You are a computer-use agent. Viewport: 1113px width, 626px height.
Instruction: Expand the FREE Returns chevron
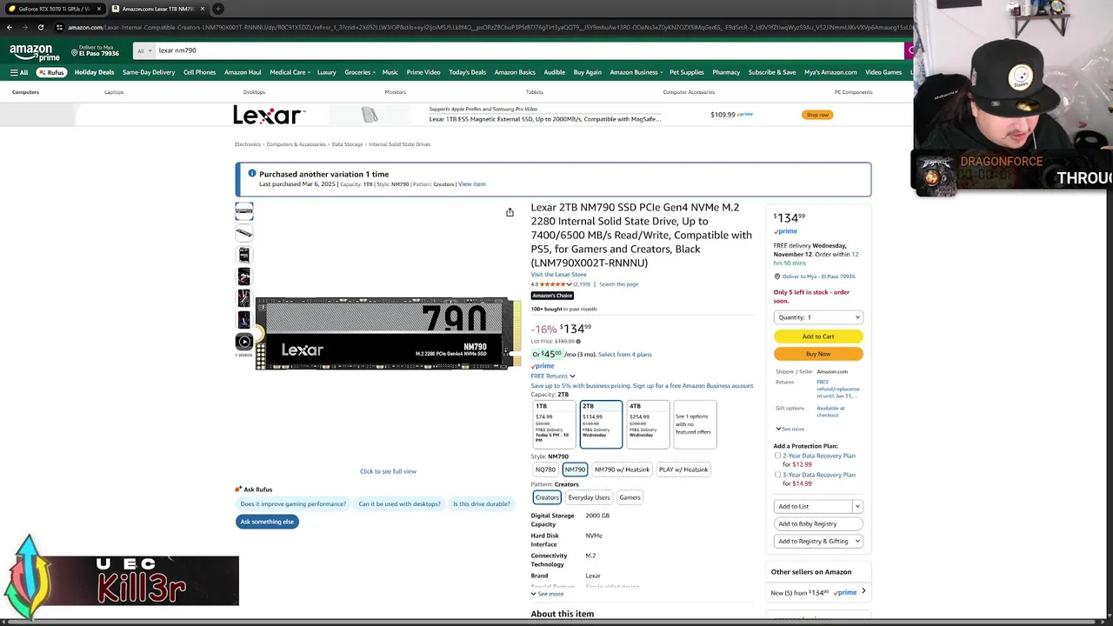[572, 376]
